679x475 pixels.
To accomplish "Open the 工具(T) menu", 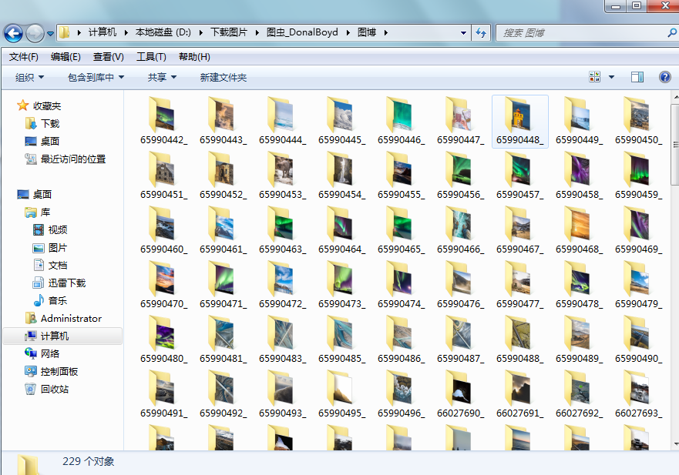I will click(x=151, y=57).
